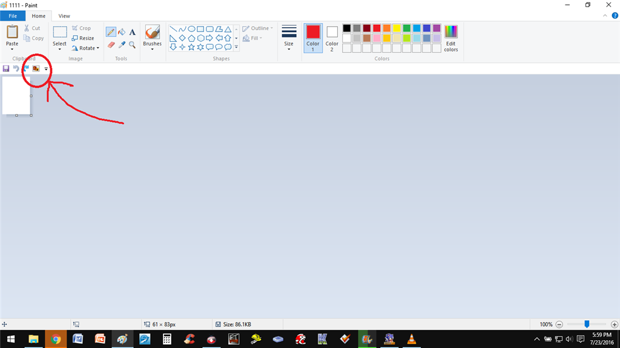
Task: Choose the Down arrow shape
Action: coord(173,47)
